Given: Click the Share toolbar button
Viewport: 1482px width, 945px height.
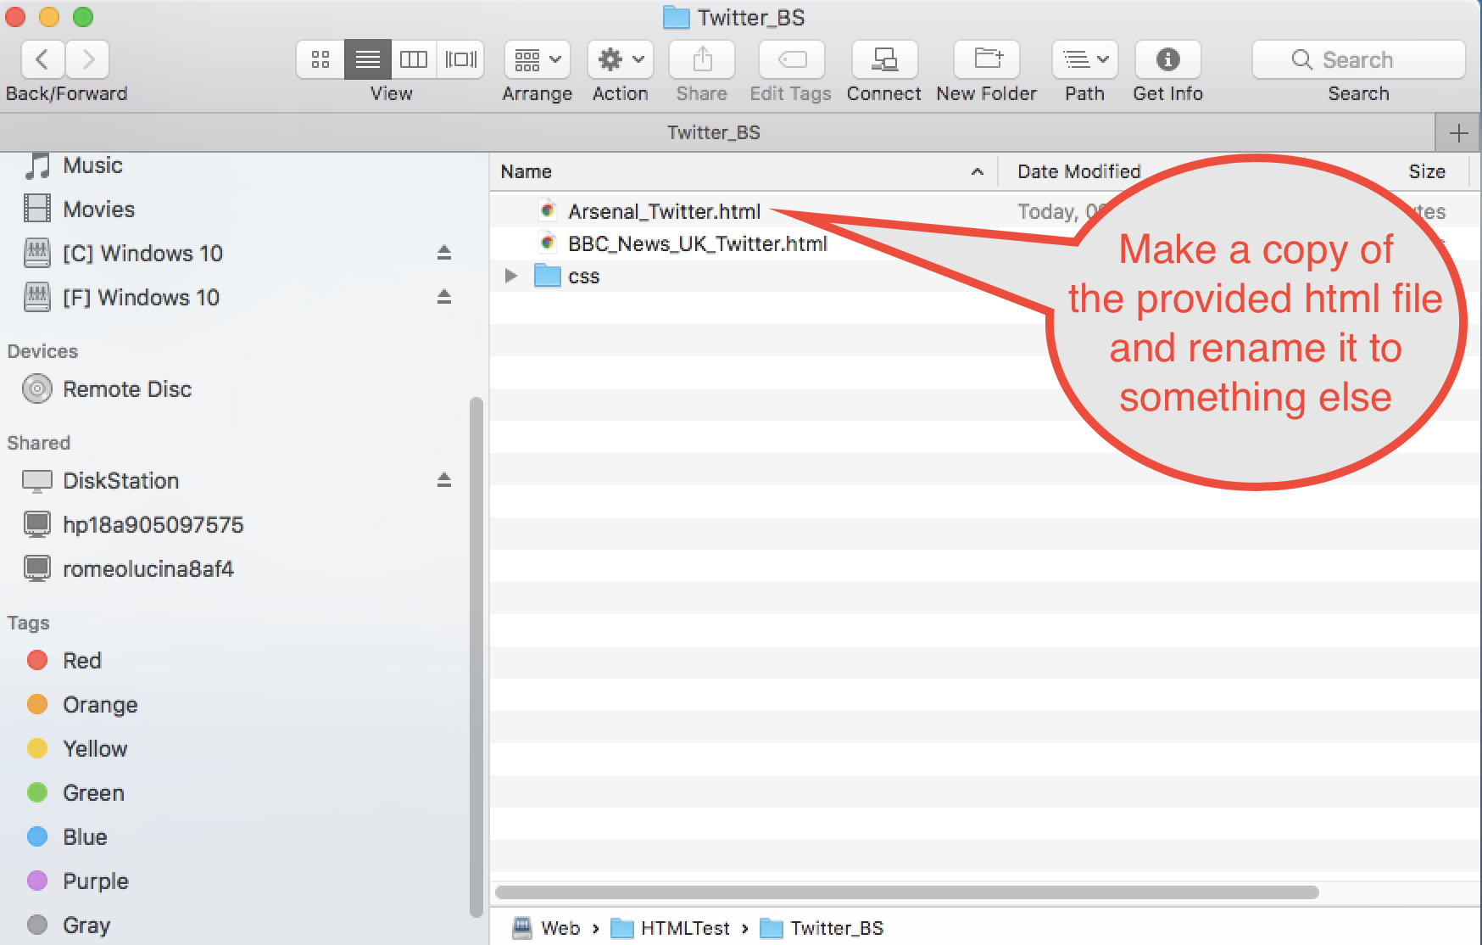Looking at the screenshot, I should 702,59.
